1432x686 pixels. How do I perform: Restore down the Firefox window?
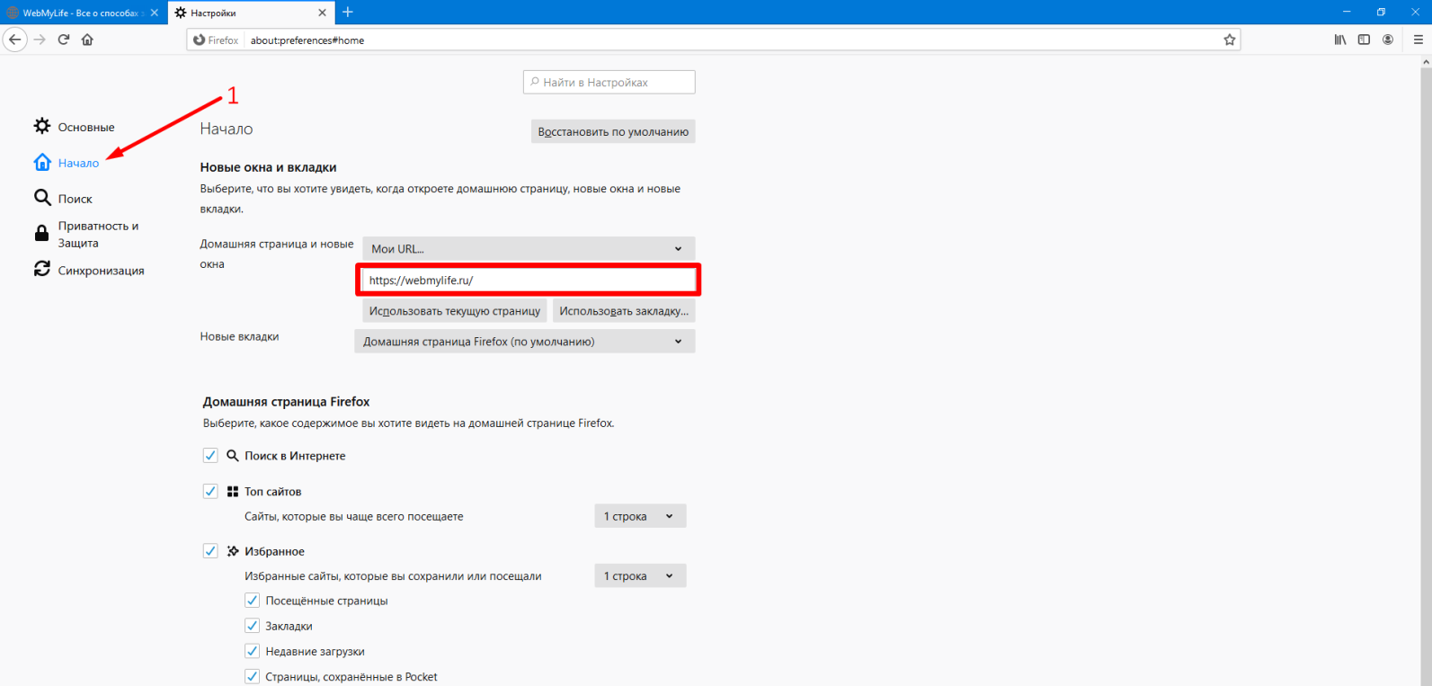point(1381,12)
